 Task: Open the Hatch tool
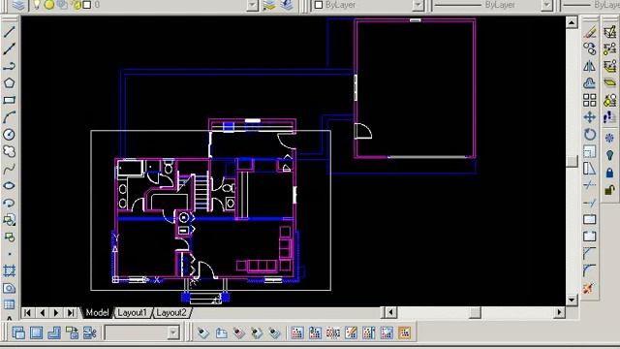pos(9,271)
